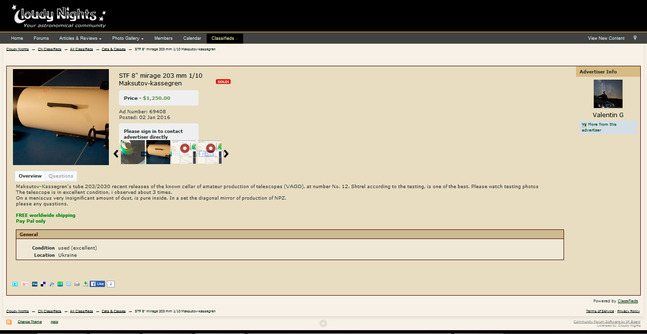Open the Help link
This screenshot has height=334, width=647.
click(55, 322)
